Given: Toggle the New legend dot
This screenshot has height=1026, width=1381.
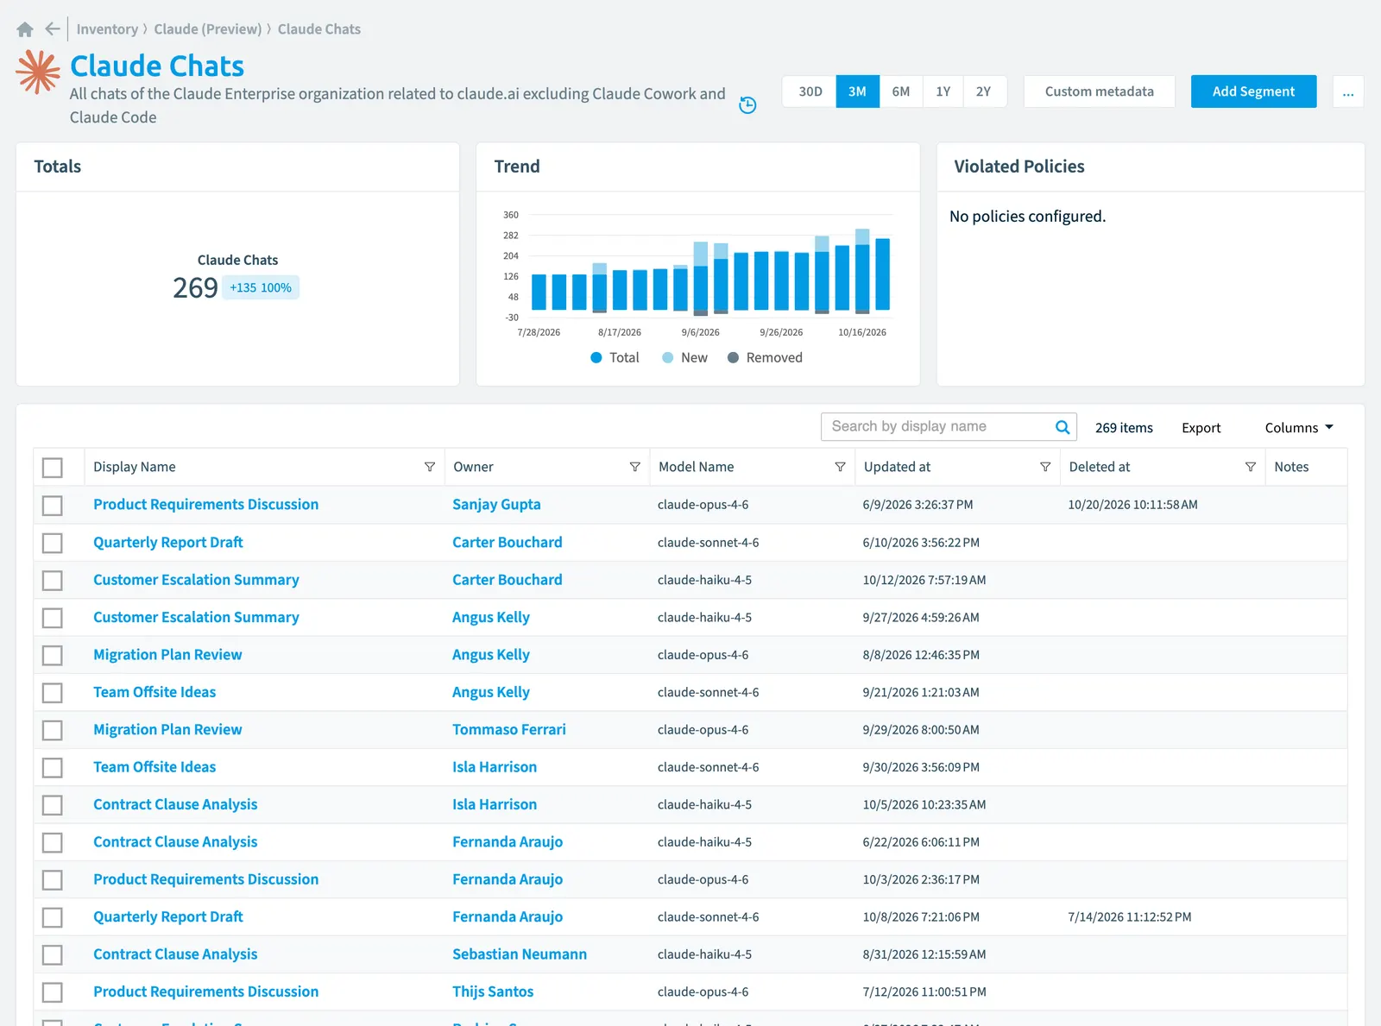Looking at the screenshot, I should (x=668, y=357).
